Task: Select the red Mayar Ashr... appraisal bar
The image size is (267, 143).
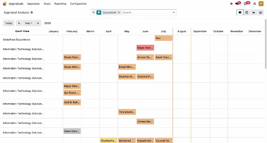Action: [145, 48]
